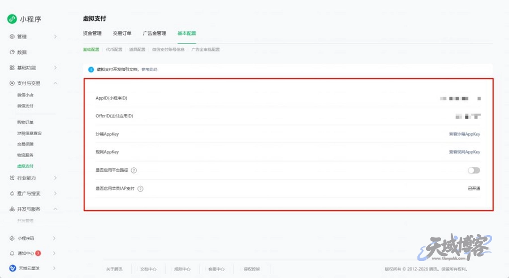Expand the 小程序码 sidebar chevron
The image size is (509, 278).
pos(54,238)
